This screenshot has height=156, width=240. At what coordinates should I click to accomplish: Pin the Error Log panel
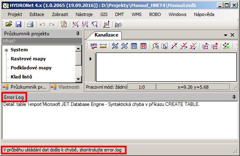pyautogui.click(x=234, y=97)
